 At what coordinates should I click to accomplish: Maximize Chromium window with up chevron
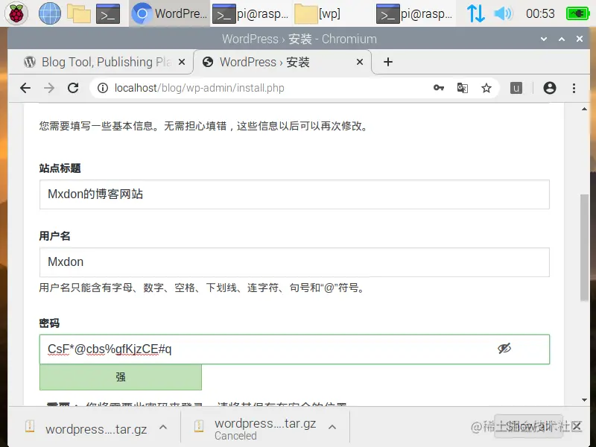pyautogui.click(x=562, y=39)
